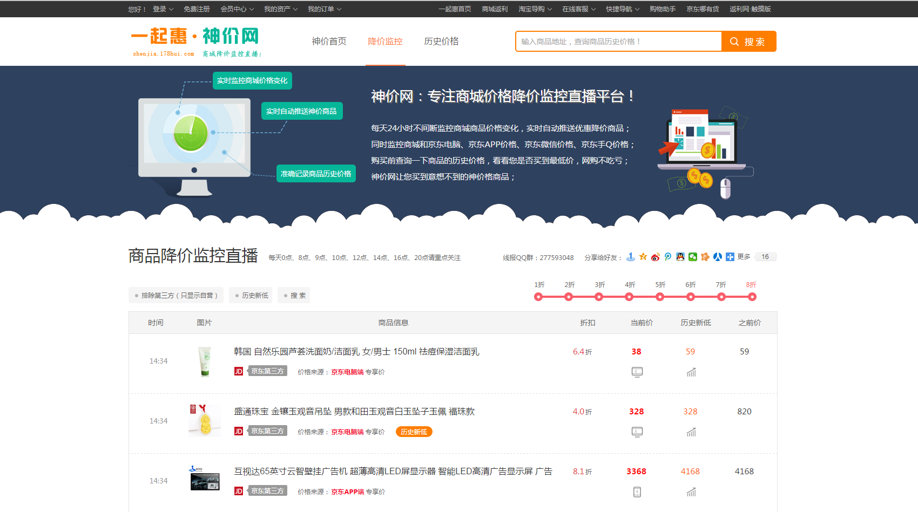The width and height of the screenshot is (918, 512).
Task: Toggle the 历史新低 filter
Action: [x=251, y=296]
